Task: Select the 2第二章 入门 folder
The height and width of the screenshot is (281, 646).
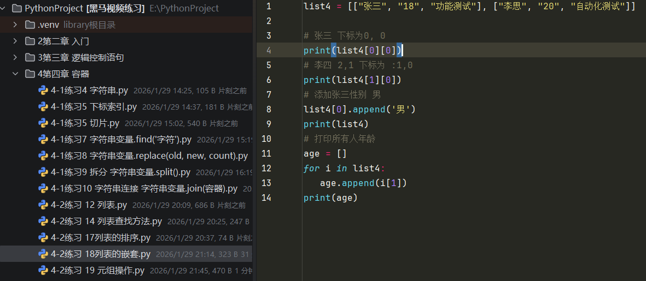Action: [x=63, y=41]
